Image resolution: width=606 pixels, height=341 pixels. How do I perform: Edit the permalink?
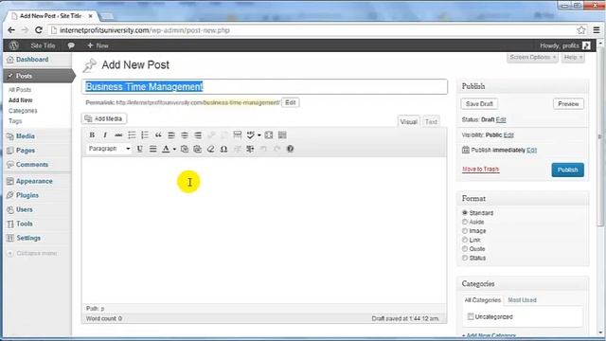pyautogui.click(x=291, y=102)
